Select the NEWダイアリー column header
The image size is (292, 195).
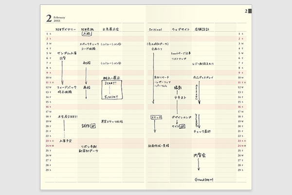tap(65, 29)
